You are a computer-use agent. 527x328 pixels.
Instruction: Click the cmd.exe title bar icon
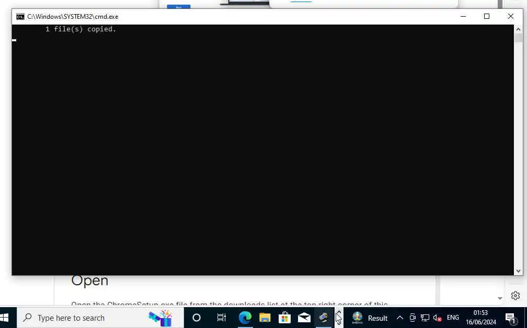pyautogui.click(x=20, y=16)
